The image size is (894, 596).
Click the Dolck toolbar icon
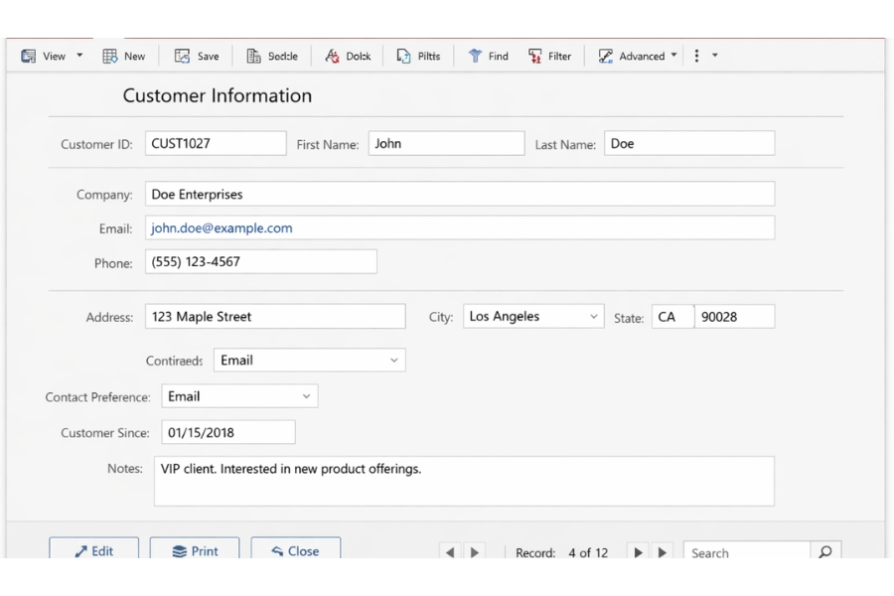333,57
